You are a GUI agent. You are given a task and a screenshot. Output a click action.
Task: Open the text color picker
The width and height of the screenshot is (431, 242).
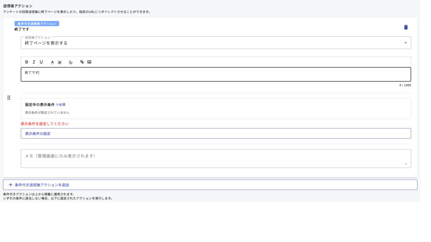52,62
